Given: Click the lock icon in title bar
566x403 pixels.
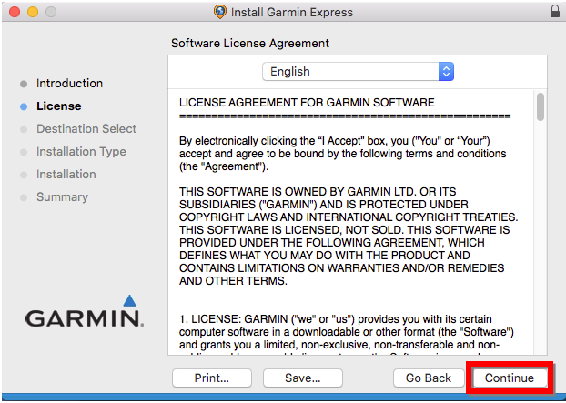Looking at the screenshot, I should point(555,11).
